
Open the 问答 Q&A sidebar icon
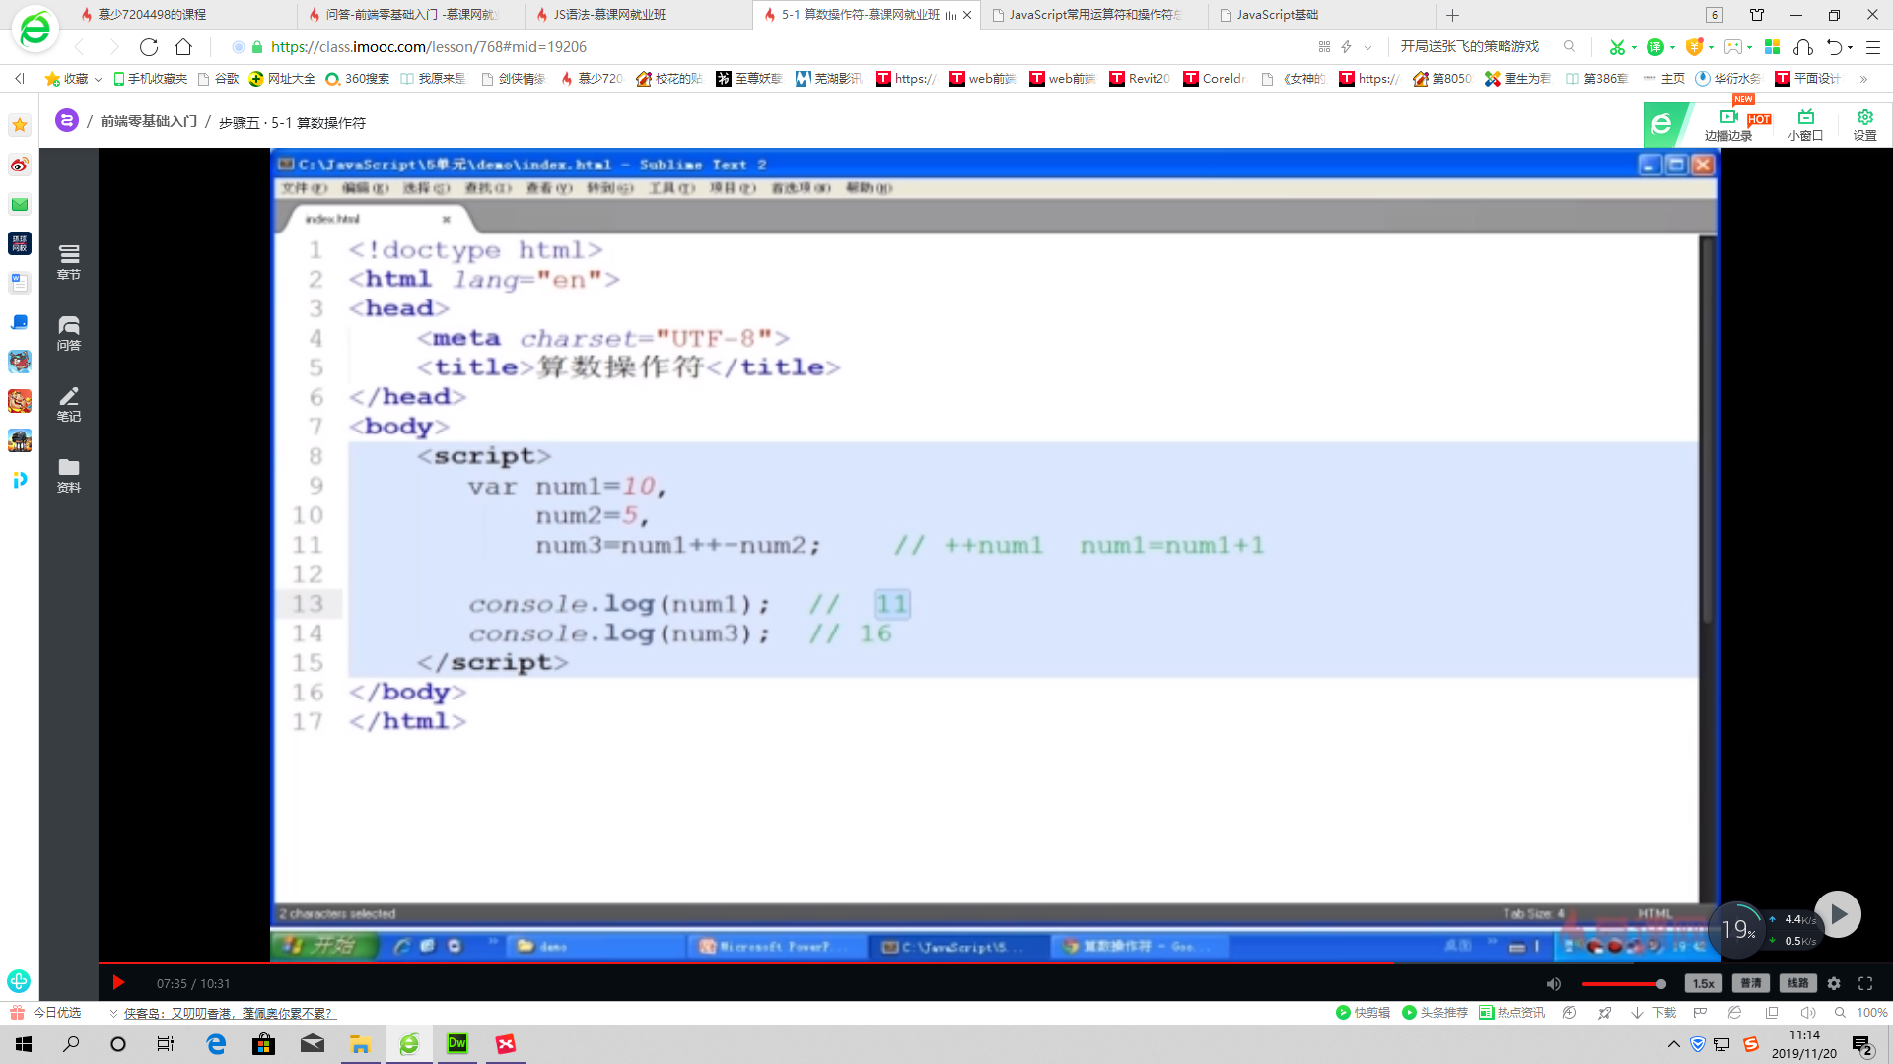click(69, 333)
